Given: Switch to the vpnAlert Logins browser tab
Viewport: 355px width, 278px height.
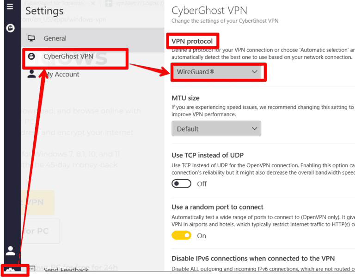Looking at the screenshot, I should point(134,3).
